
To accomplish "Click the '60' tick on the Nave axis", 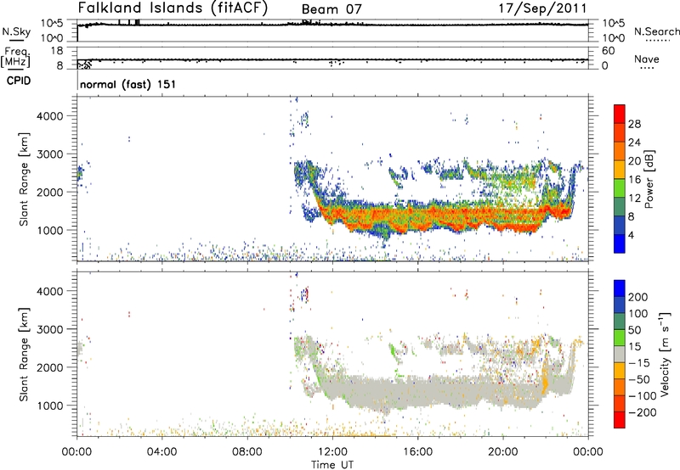I will click(x=608, y=51).
